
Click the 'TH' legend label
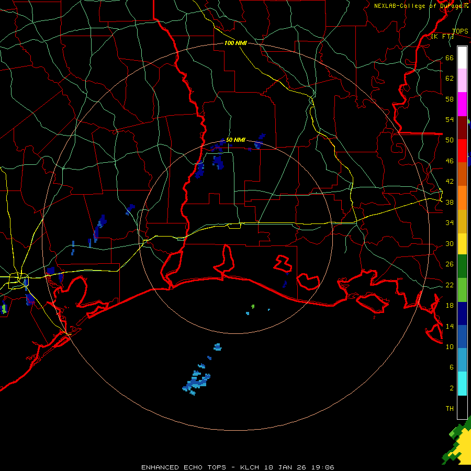(450, 409)
